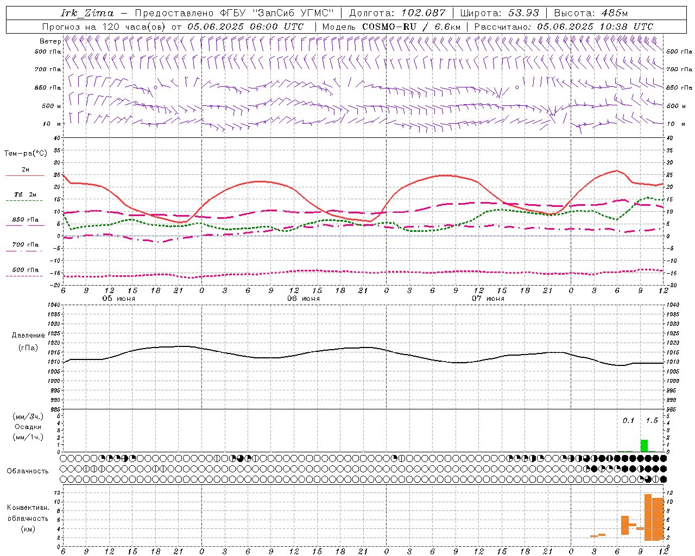Click the Td 2м legend label

[25, 194]
